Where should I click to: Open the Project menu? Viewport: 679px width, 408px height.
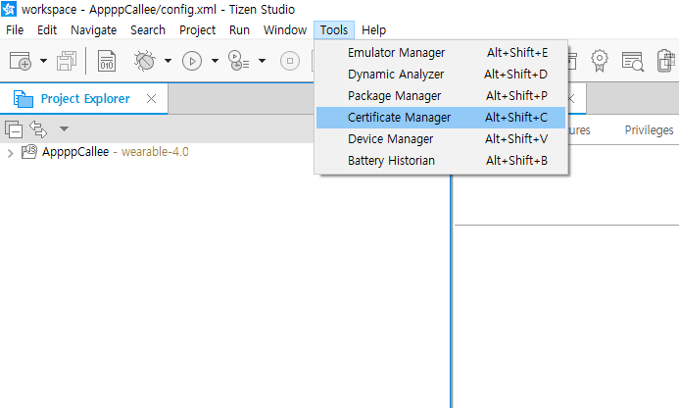pos(198,30)
